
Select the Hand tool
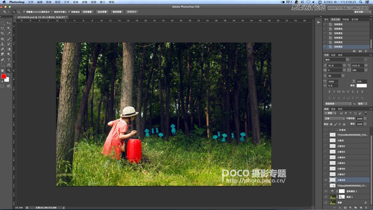click(x=3, y=70)
